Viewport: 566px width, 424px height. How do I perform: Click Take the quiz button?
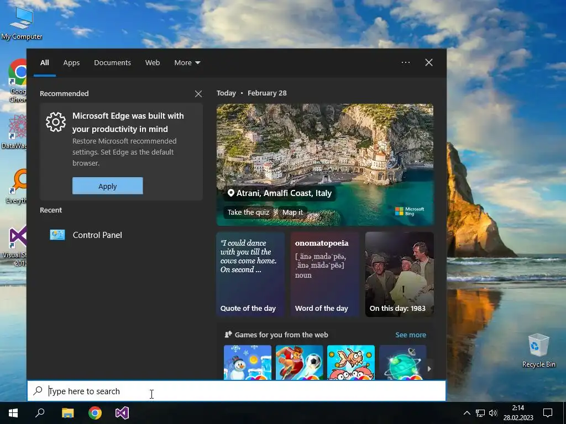pos(248,213)
